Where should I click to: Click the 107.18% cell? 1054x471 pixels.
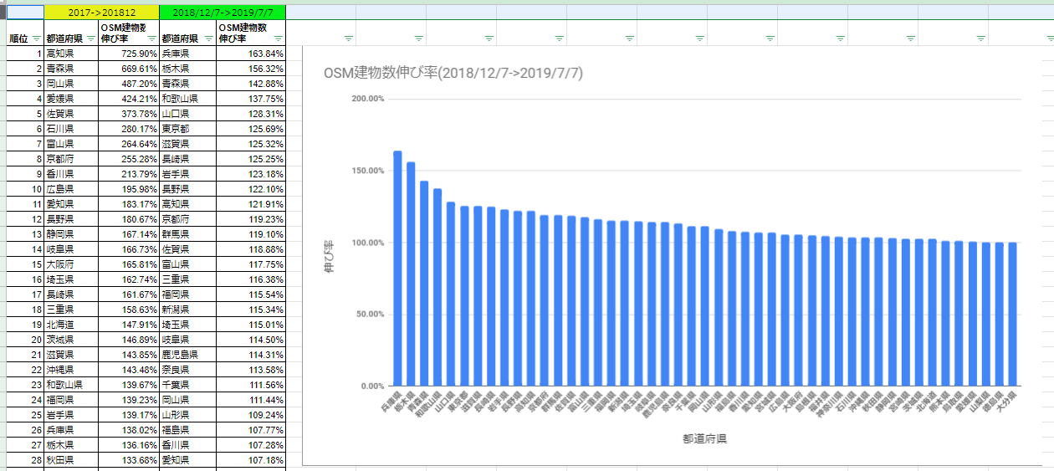252,460
